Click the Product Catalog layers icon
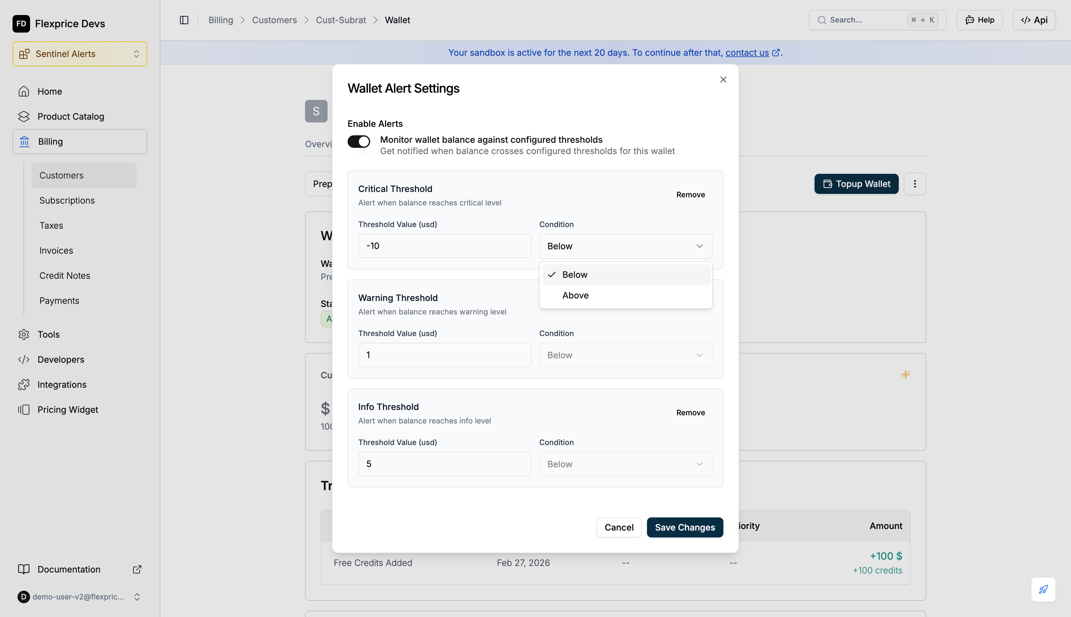Viewport: 1071px width, 617px height. (x=24, y=116)
